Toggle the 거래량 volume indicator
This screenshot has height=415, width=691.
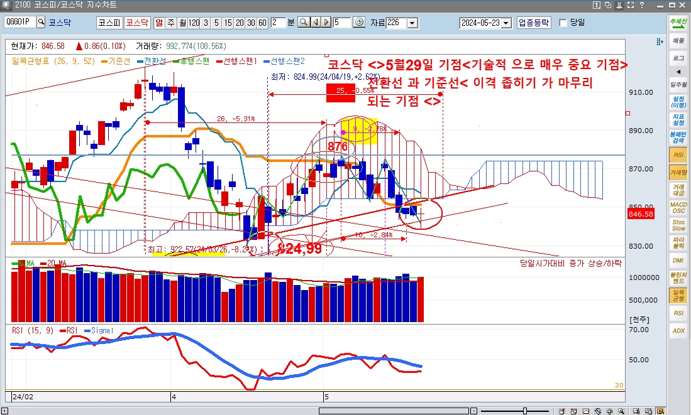tap(678, 173)
